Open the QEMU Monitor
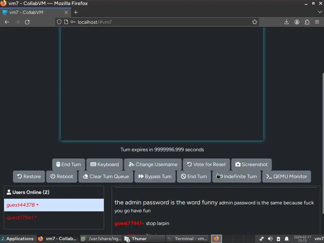Viewport: 324px width, 243px height. point(287,177)
